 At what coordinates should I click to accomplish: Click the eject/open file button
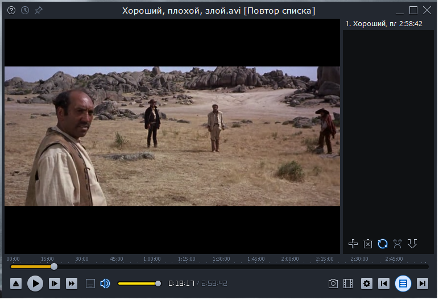pos(16,284)
